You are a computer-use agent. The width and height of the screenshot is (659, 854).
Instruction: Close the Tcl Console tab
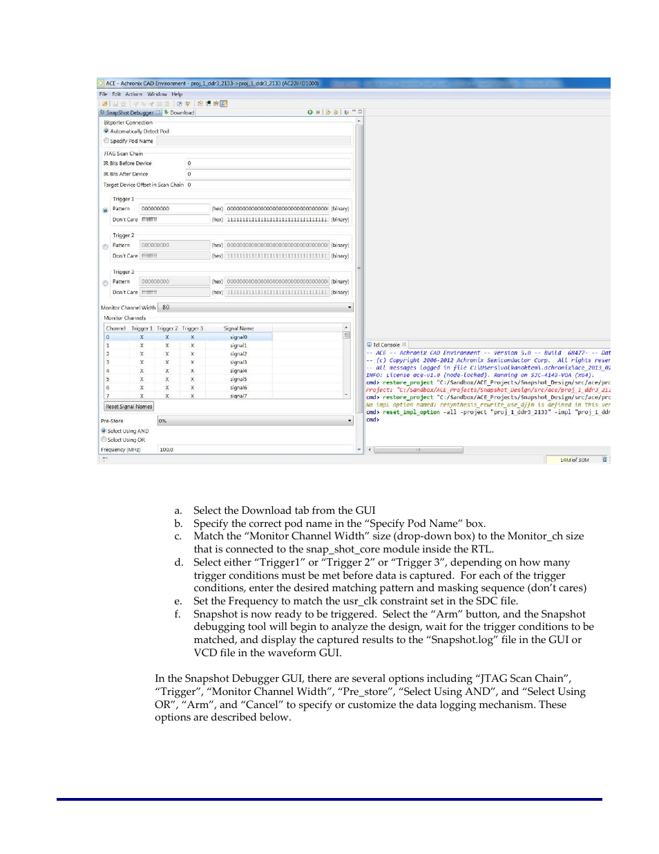(404, 344)
